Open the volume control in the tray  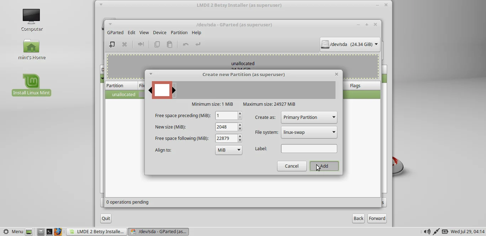[x=427, y=232]
